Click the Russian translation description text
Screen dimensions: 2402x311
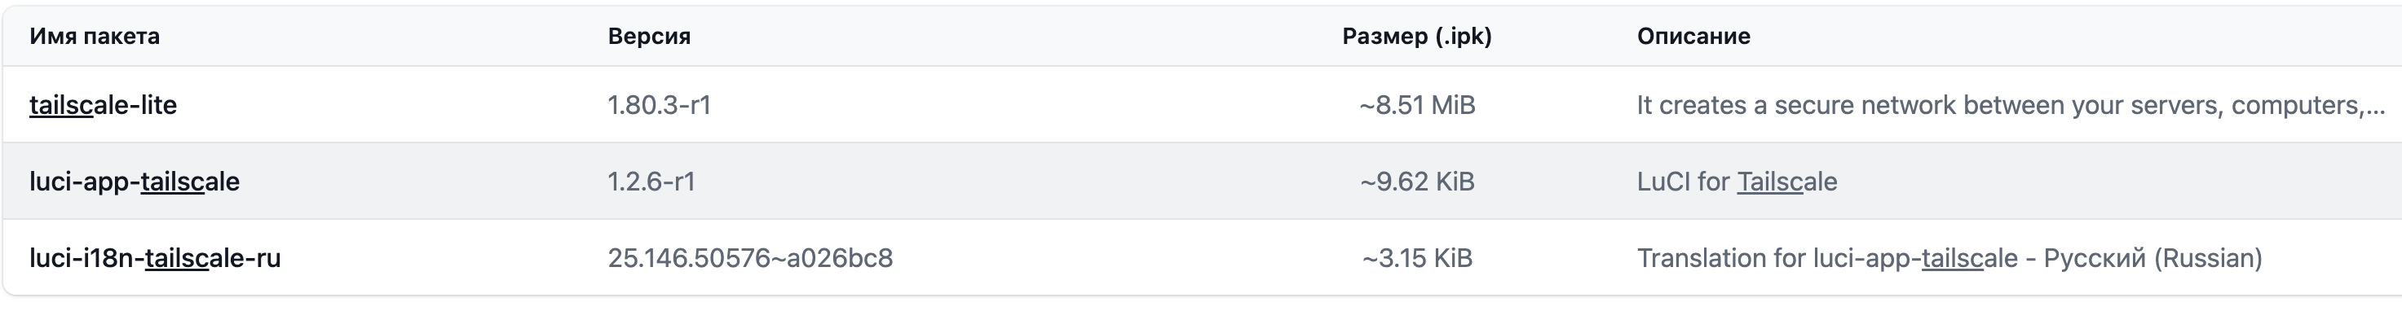1949,258
